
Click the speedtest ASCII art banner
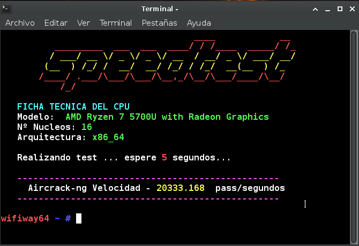point(167,66)
